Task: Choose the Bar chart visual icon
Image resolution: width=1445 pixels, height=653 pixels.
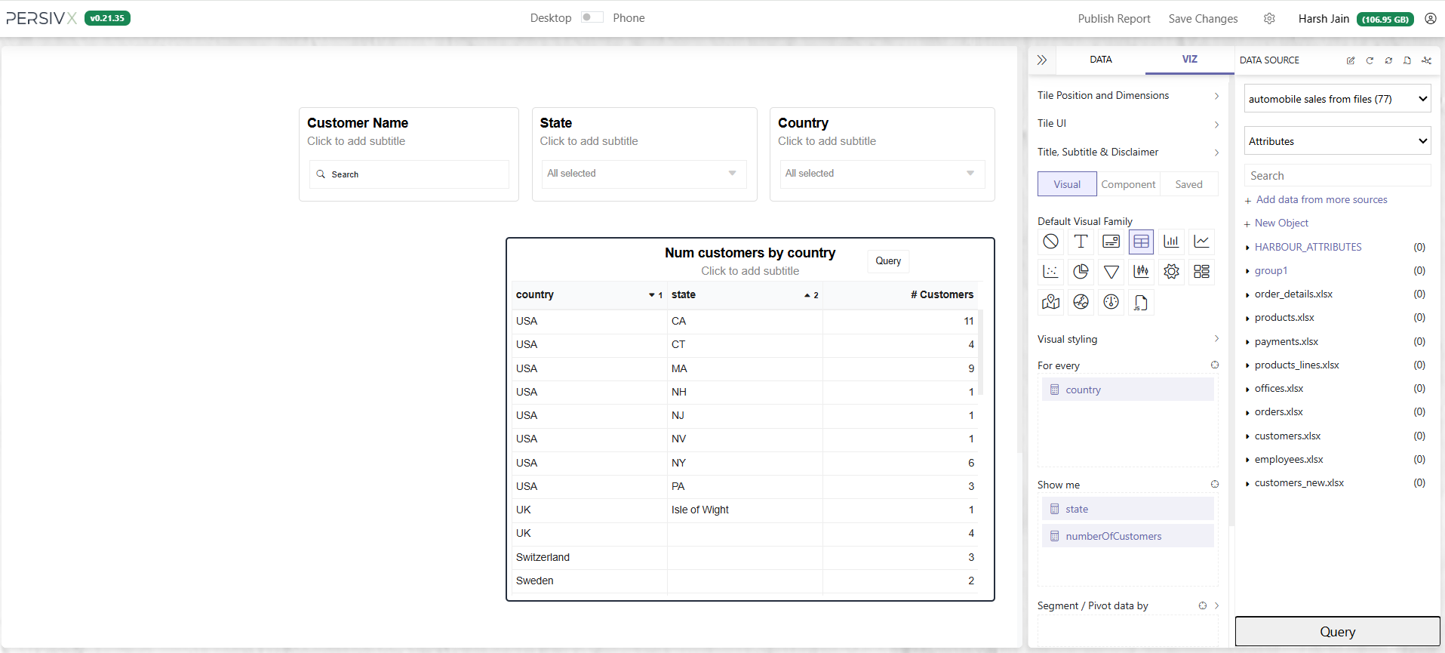Action: 1171,242
